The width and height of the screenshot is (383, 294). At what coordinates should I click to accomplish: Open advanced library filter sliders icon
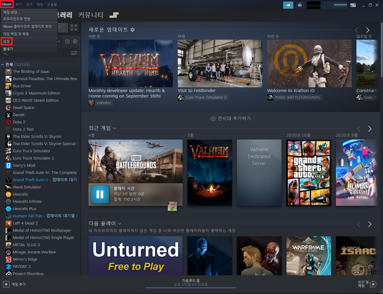pyautogui.click(x=74, y=53)
